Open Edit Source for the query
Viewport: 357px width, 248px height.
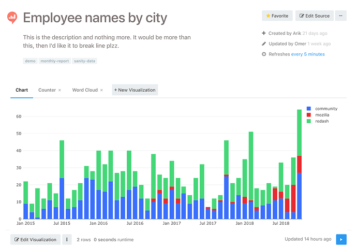[x=315, y=16]
